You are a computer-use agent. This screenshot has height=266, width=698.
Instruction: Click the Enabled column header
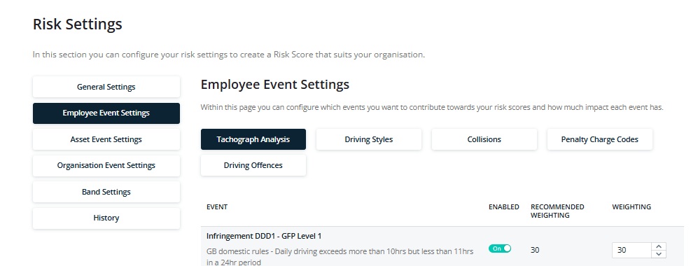tap(504, 206)
